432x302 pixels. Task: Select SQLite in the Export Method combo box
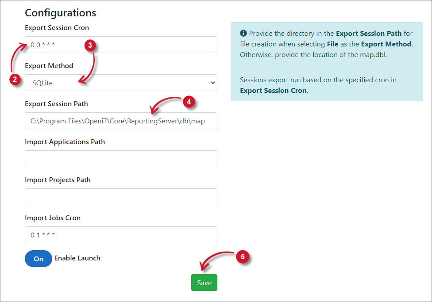click(x=121, y=83)
